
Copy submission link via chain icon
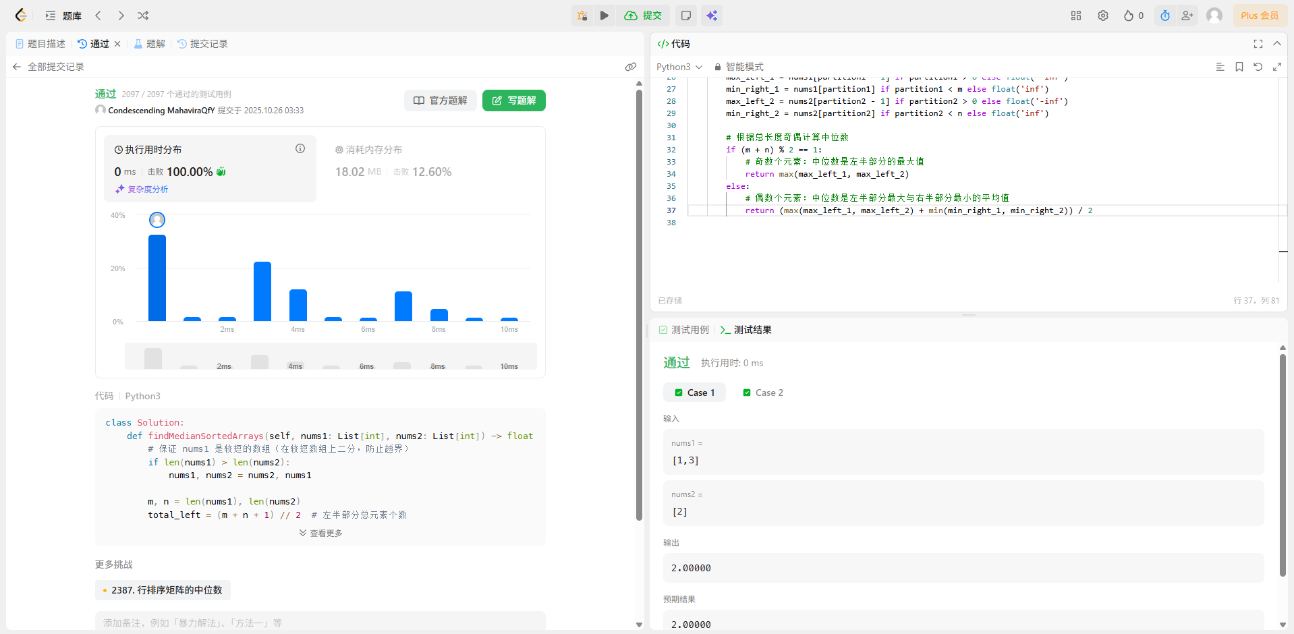(630, 67)
